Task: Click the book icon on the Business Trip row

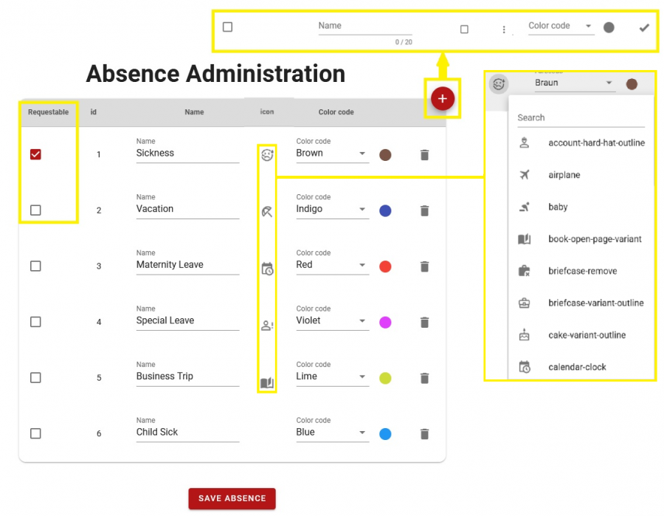Action: click(x=267, y=383)
